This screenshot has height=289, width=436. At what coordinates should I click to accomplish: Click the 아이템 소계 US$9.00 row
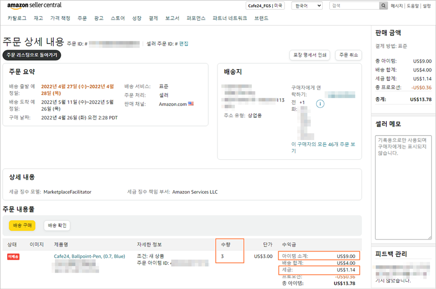tap(319, 256)
